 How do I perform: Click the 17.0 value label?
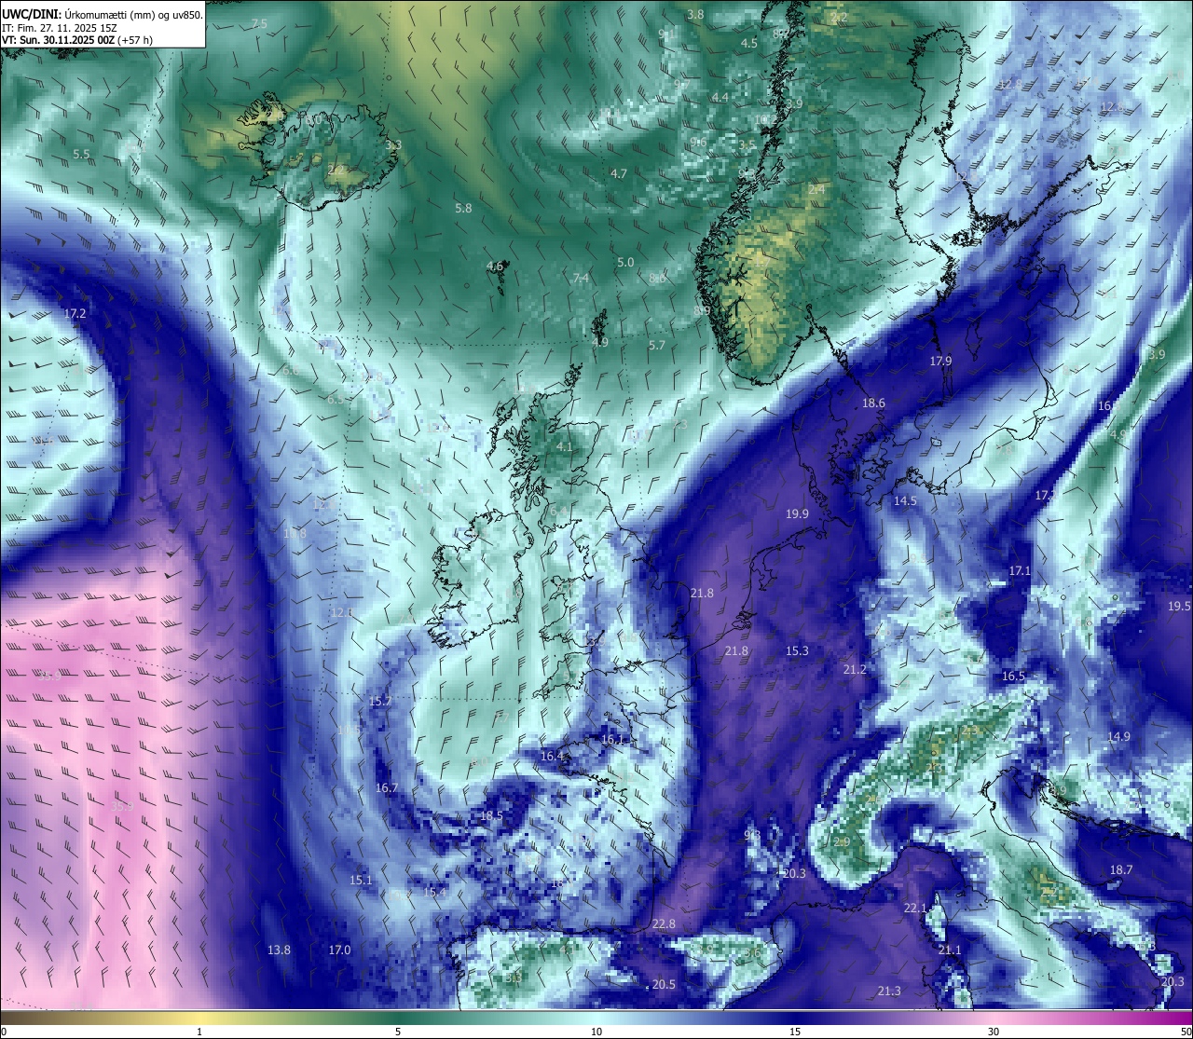click(x=339, y=950)
